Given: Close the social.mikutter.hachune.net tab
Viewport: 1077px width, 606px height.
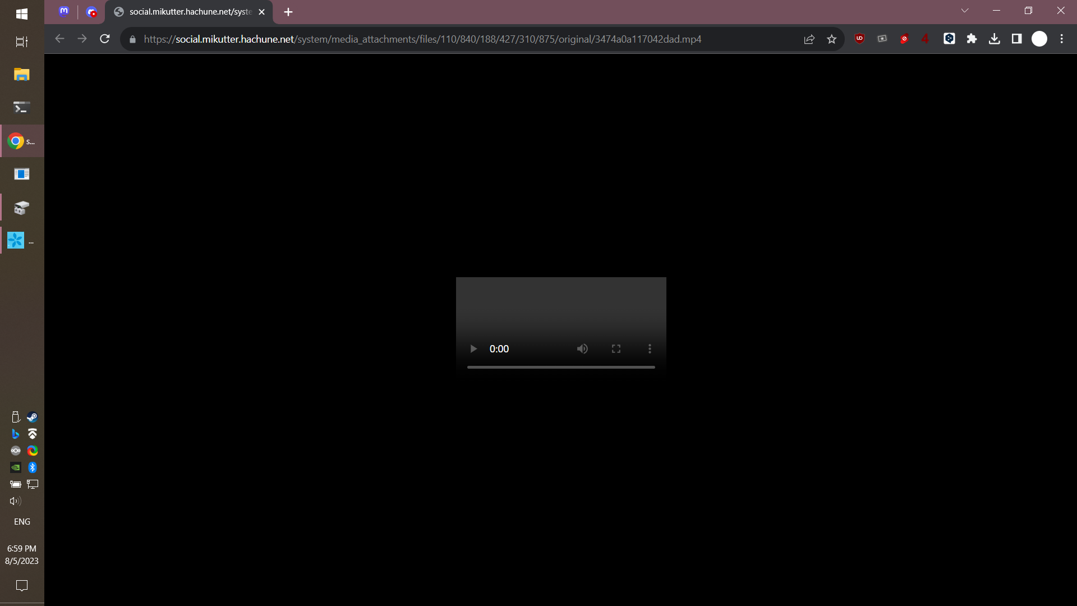Looking at the screenshot, I should point(261,12).
